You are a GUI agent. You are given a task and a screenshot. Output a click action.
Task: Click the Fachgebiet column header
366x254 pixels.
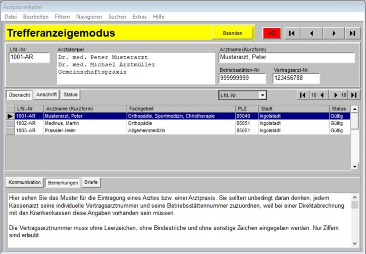point(180,109)
